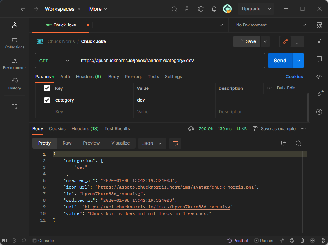
Task: Open the network information globe icon
Action: tap(191, 129)
